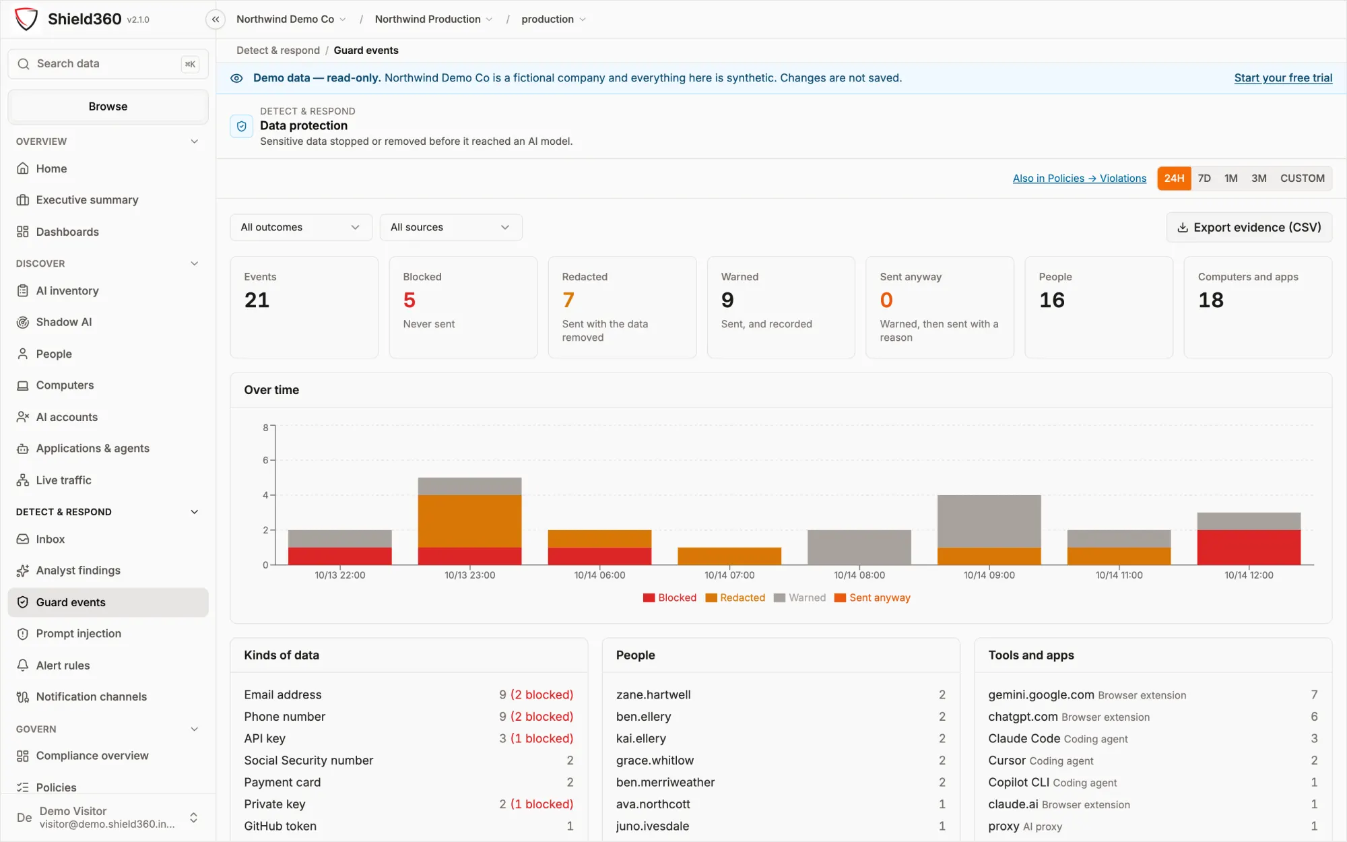Screen dimensions: 1347x842
Task: Click Export evidence (CSV) button
Action: click(x=1249, y=228)
